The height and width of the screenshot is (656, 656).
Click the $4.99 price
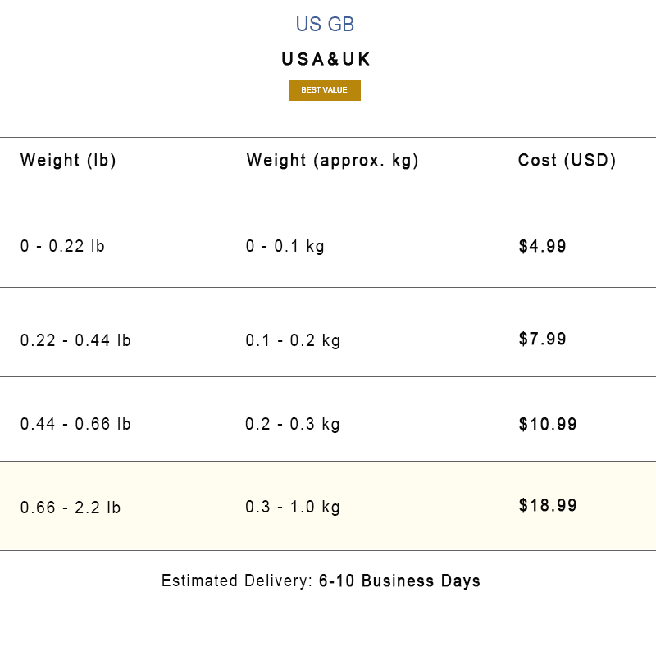click(542, 246)
